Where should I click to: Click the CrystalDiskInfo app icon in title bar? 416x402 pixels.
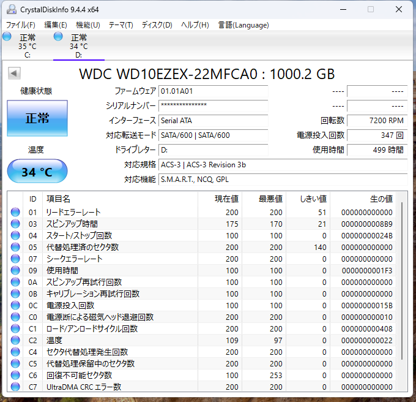point(12,10)
